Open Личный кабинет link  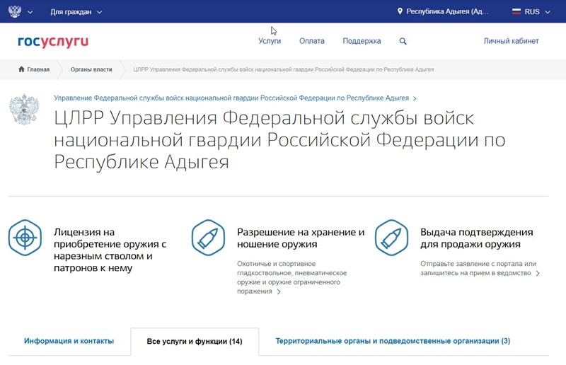511,41
